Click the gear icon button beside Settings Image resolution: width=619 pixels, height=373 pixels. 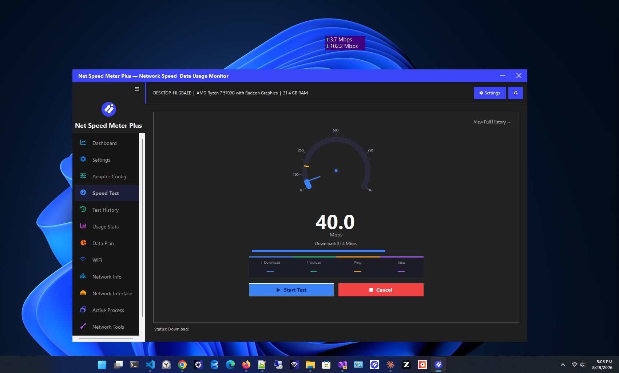[x=516, y=93]
